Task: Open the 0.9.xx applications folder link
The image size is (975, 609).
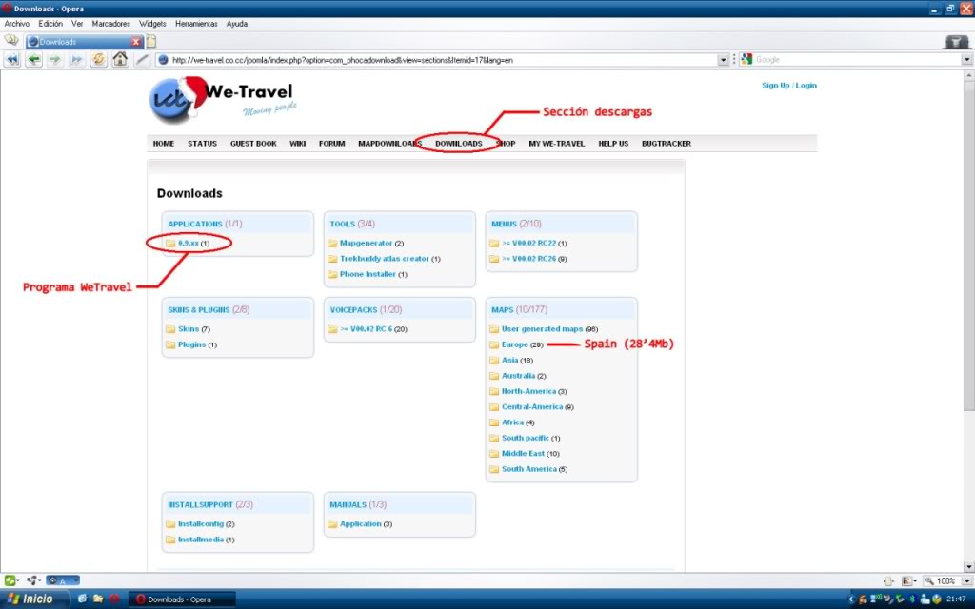Action: pos(189,243)
